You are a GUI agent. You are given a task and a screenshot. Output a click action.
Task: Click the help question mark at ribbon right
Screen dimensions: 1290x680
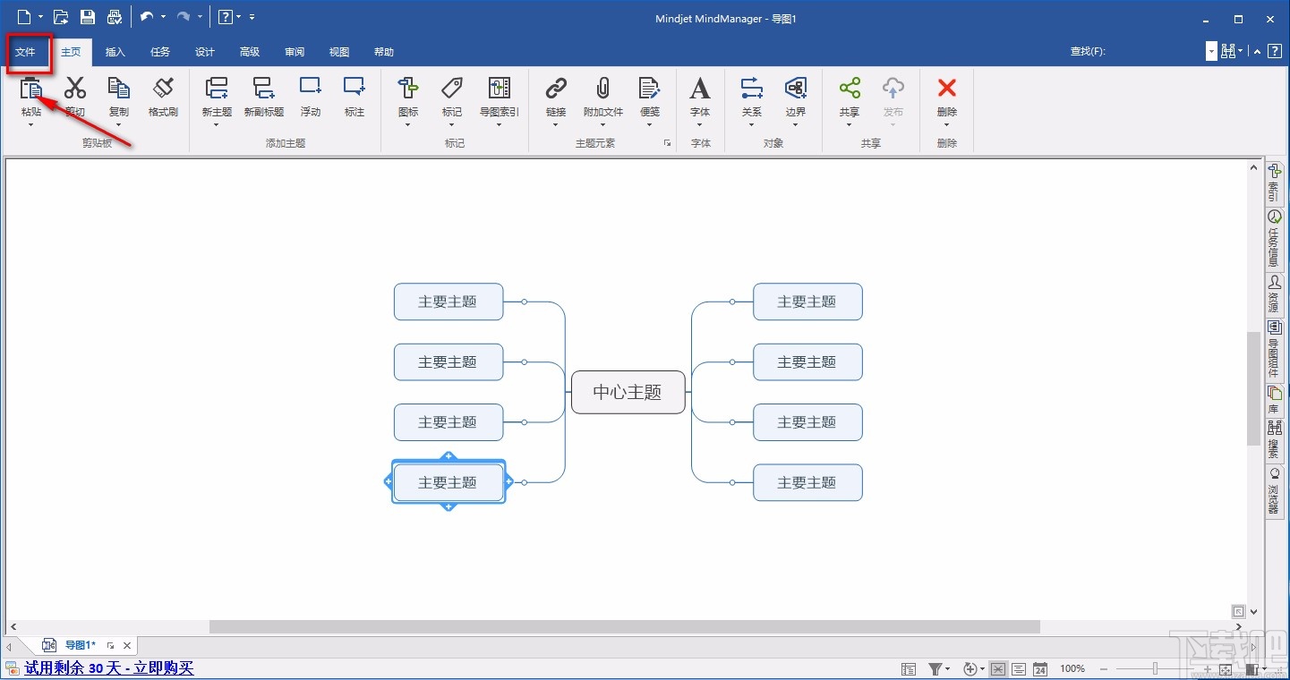pyautogui.click(x=1275, y=52)
